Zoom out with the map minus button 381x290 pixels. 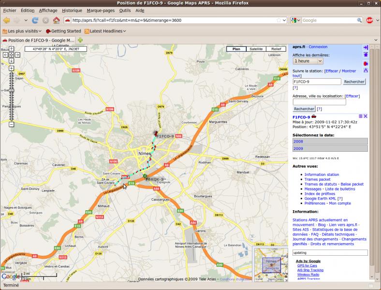(x=12, y=125)
